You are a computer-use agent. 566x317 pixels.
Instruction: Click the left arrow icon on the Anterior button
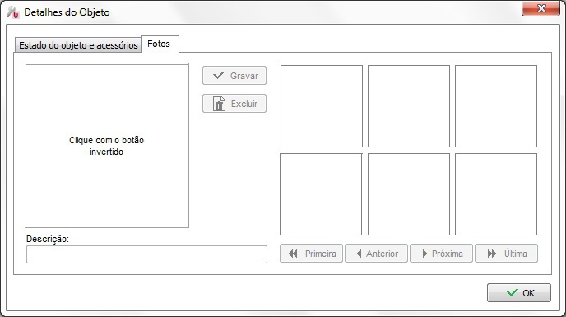tap(359, 254)
